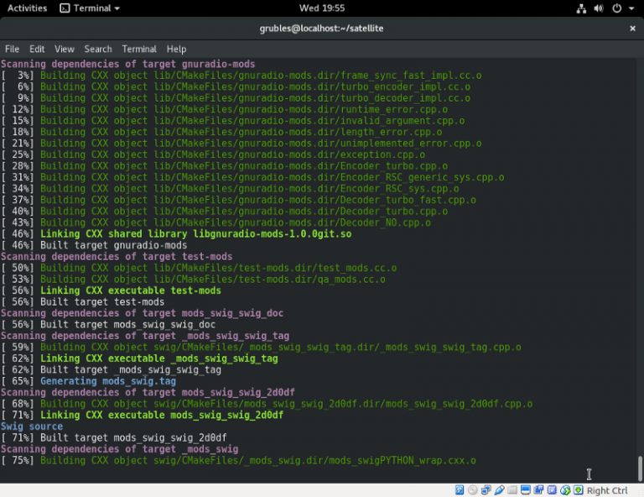Screen dimensions: 644x497
Task: Open the Help menu
Action: point(176,50)
